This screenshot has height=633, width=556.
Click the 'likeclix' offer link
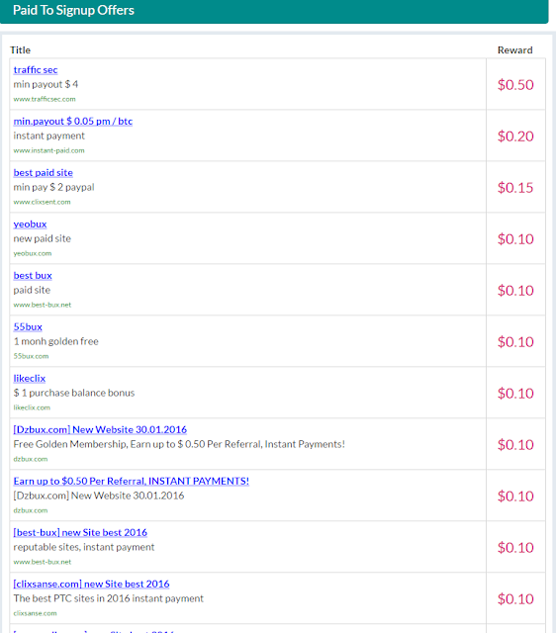[x=30, y=378]
